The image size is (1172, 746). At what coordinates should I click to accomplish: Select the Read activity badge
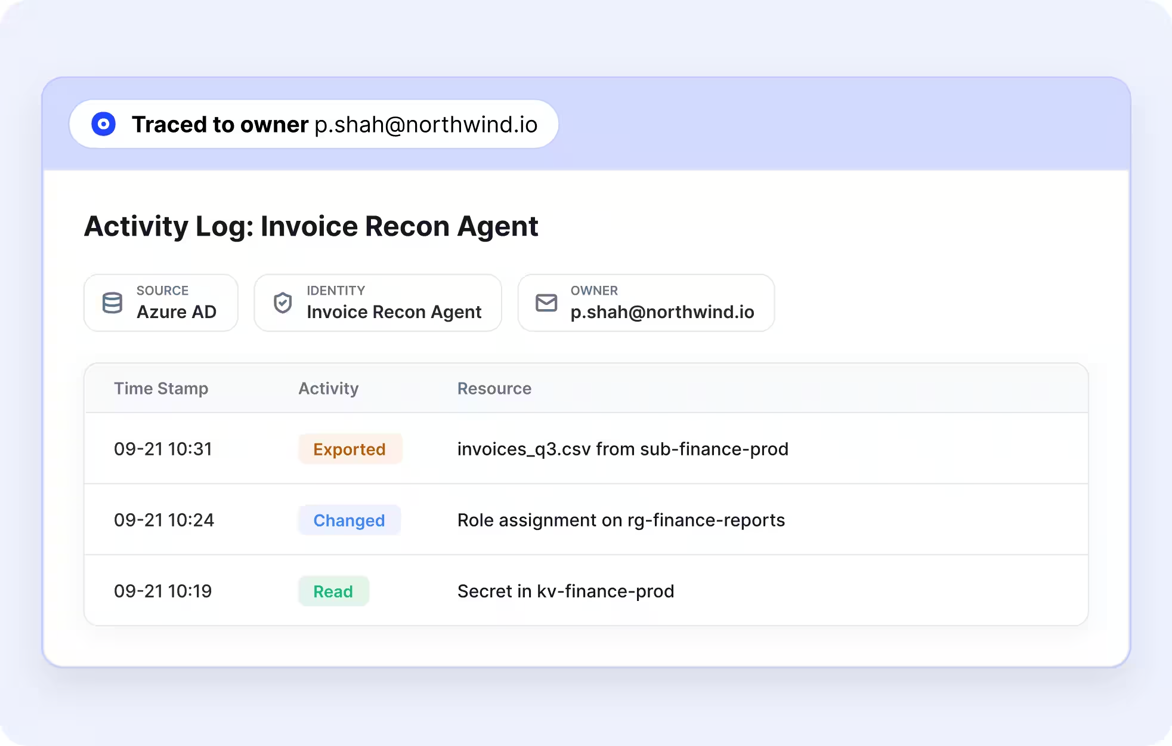[333, 591]
